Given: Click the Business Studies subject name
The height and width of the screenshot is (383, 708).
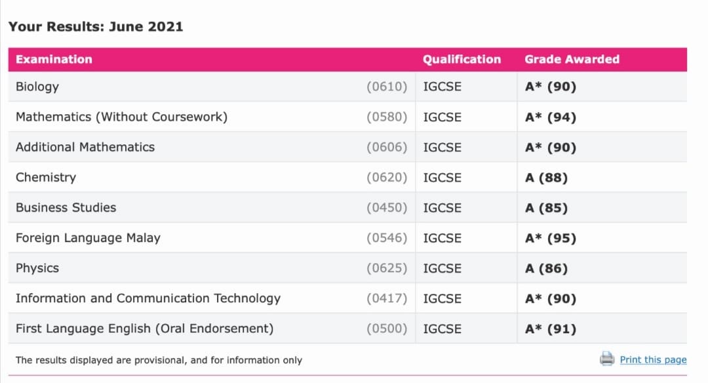Looking at the screenshot, I should (x=66, y=207).
